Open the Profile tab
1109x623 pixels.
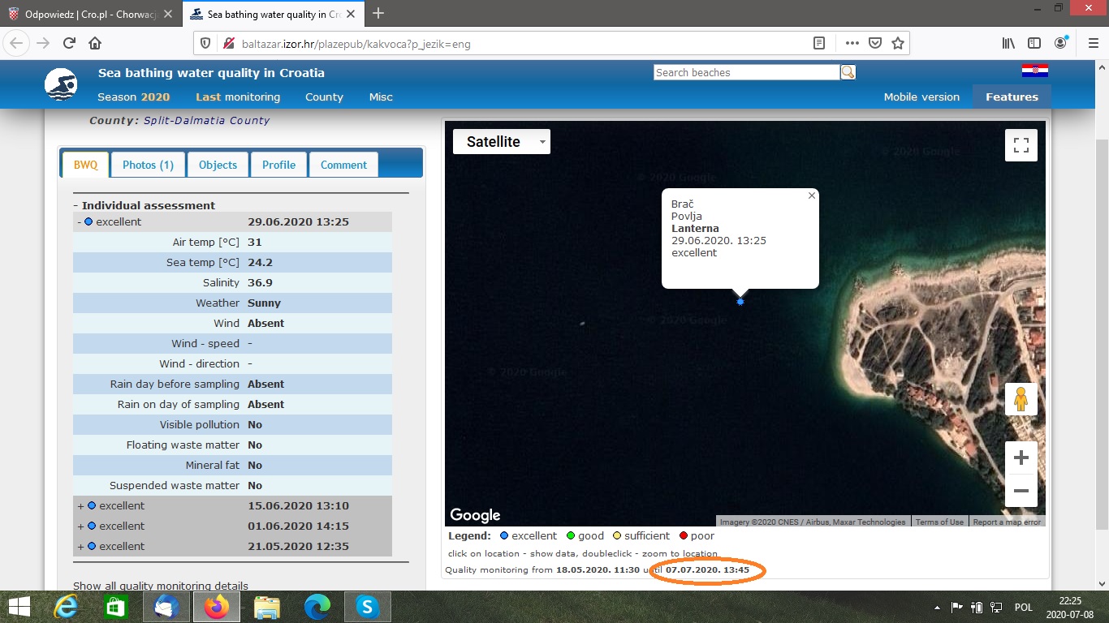pos(278,165)
